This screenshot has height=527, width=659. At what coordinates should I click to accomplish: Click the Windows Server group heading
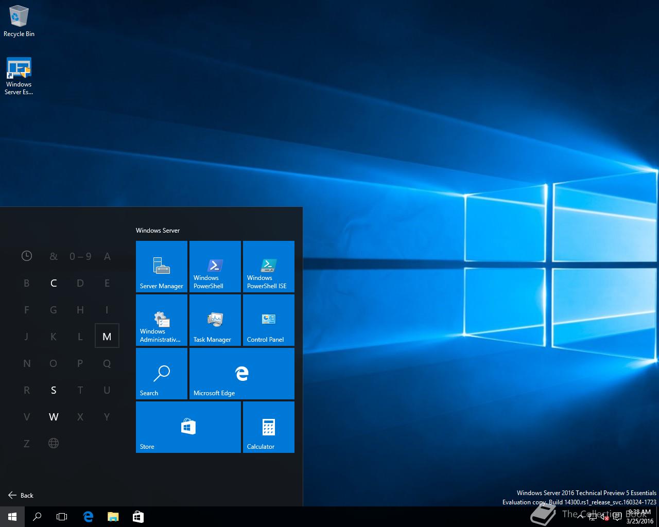158,230
